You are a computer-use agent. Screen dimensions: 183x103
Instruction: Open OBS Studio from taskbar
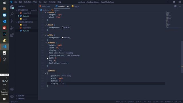pyautogui.click(x=5, y=59)
